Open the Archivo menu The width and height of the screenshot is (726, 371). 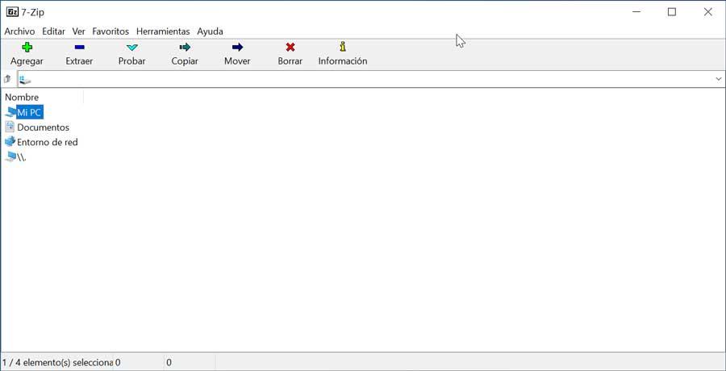pyautogui.click(x=19, y=31)
